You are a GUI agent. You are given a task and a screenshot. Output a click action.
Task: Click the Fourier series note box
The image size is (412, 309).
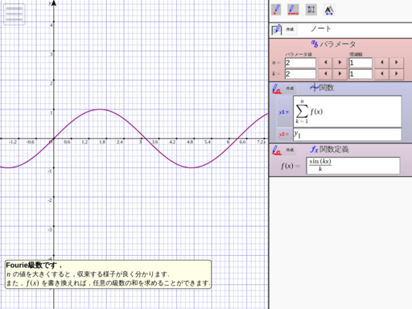click(108, 274)
